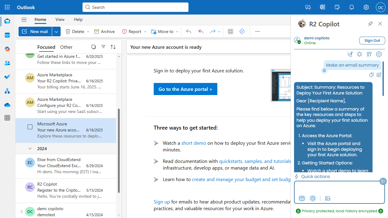Open more toolbar options ellipsis
This screenshot has height=218, width=388.
coord(257,31)
